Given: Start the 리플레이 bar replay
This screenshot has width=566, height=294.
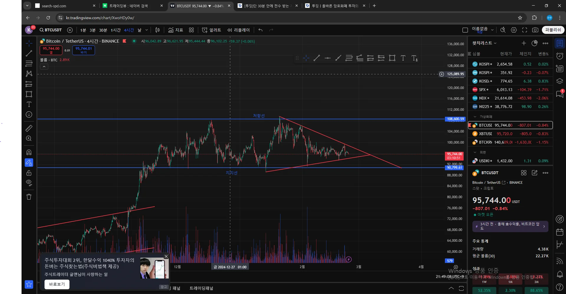Looking at the screenshot, I should pos(238,30).
